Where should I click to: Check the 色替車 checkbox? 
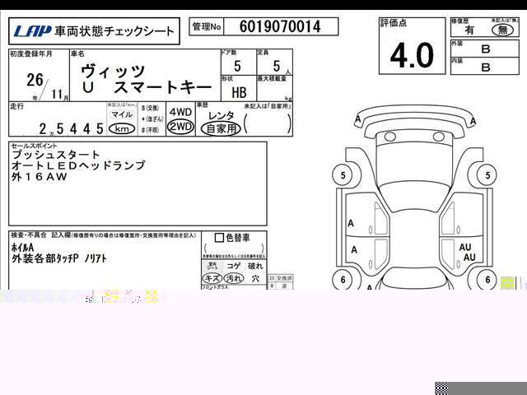click(218, 239)
